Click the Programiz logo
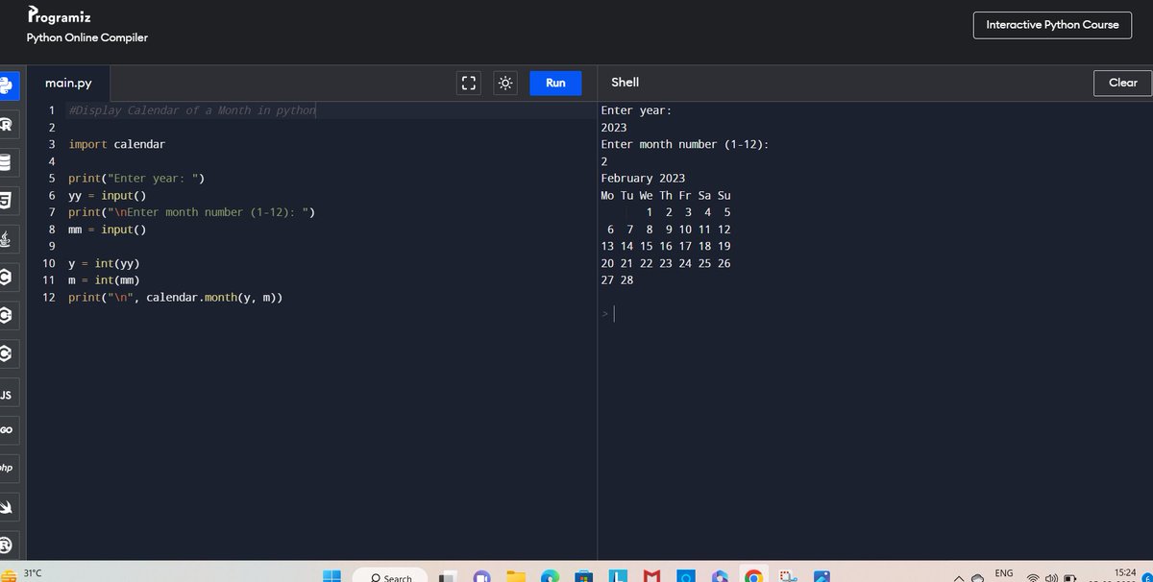This screenshot has width=1153, height=582. (60, 15)
